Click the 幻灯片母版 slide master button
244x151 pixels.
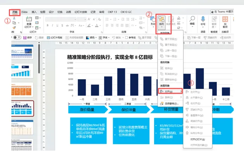coord(55,37)
